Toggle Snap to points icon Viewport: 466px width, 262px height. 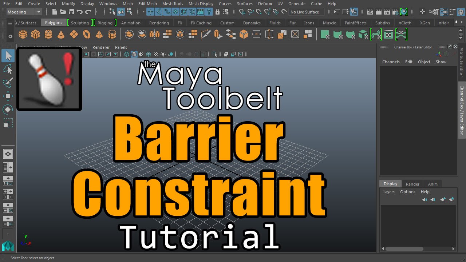point(259,12)
